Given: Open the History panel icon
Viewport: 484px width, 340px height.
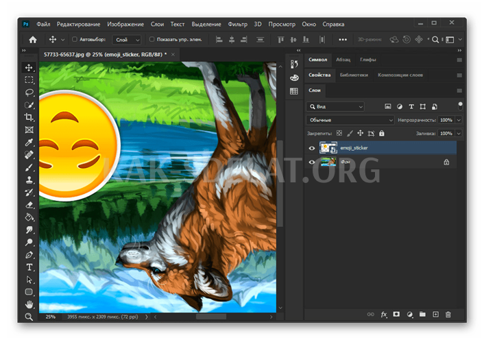Looking at the screenshot, I should 294,64.
